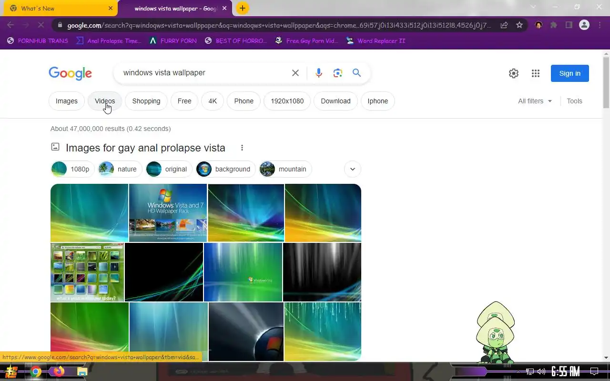Open the black wallpaper with green curves thumbnail
Viewport: 610px width, 381px height.
pos(164,272)
